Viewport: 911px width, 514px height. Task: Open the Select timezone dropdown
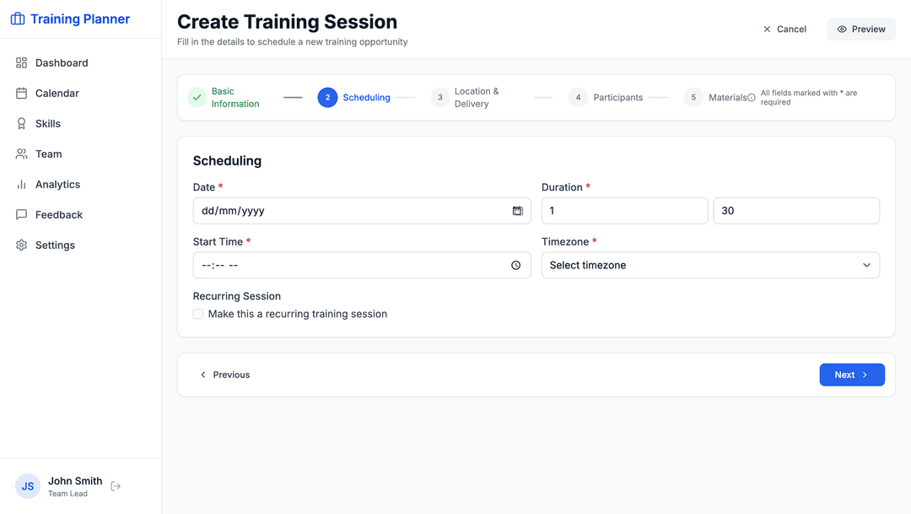click(710, 265)
